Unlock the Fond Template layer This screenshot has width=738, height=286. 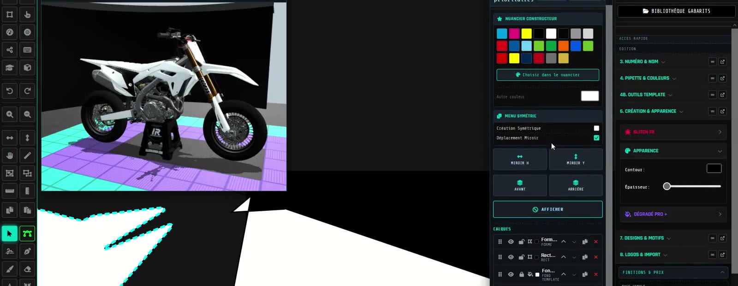point(521,274)
